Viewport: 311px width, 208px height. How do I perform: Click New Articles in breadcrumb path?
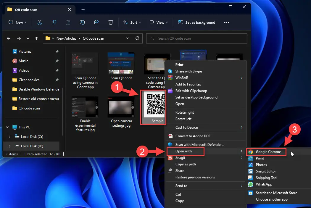point(66,38)
